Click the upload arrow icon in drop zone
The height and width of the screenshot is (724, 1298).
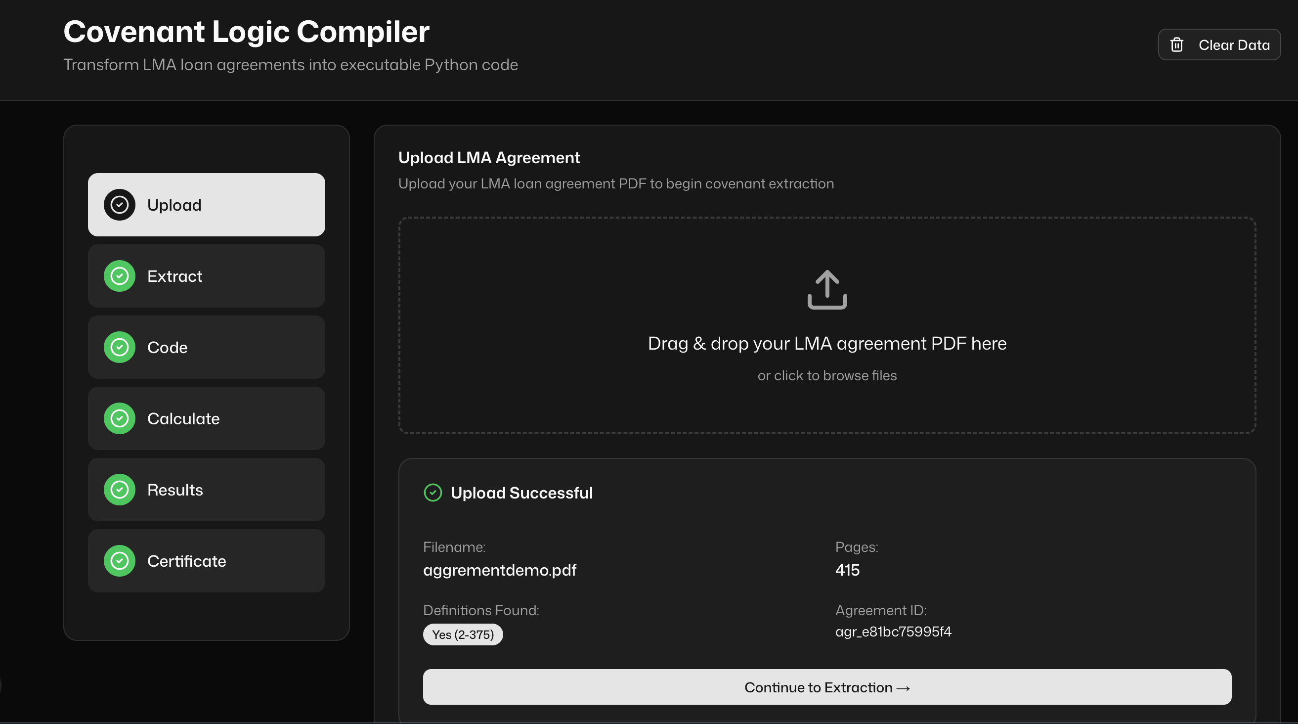827,289
